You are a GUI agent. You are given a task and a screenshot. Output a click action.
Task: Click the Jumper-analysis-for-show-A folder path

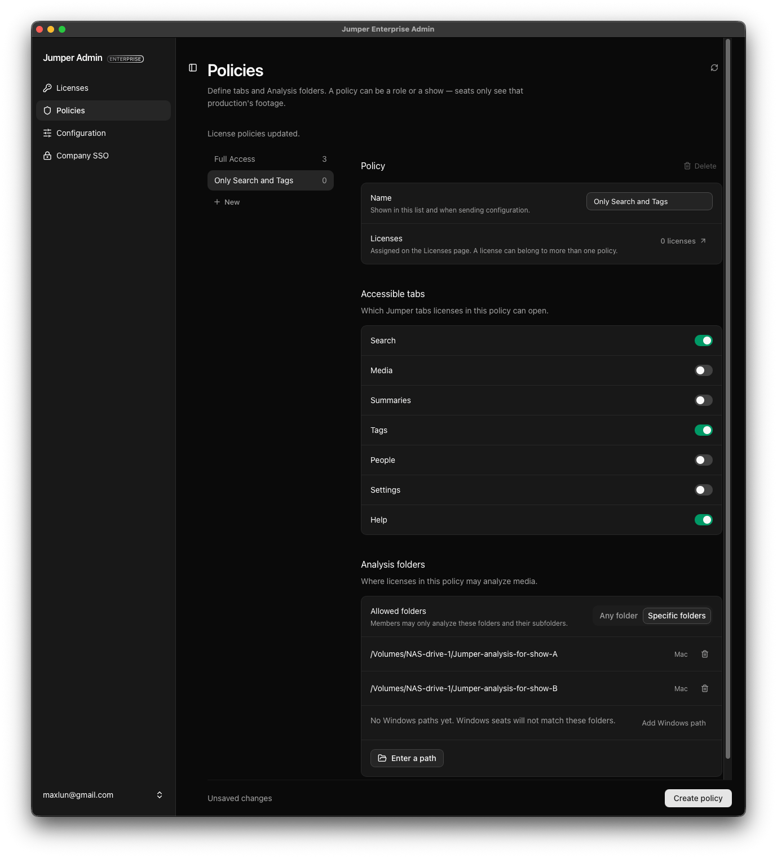464,654
